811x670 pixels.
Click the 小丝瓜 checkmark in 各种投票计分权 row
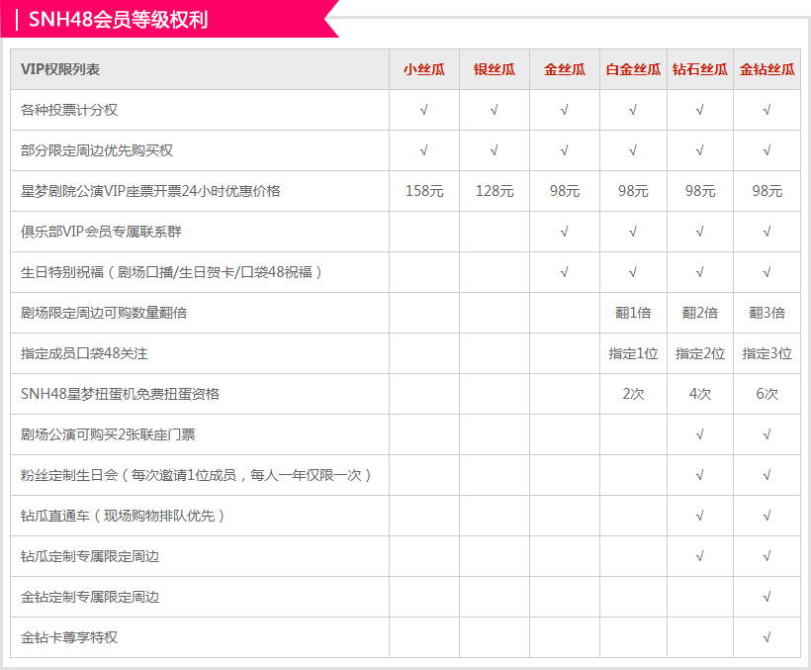pyautogui.click(x=424, y=110)
